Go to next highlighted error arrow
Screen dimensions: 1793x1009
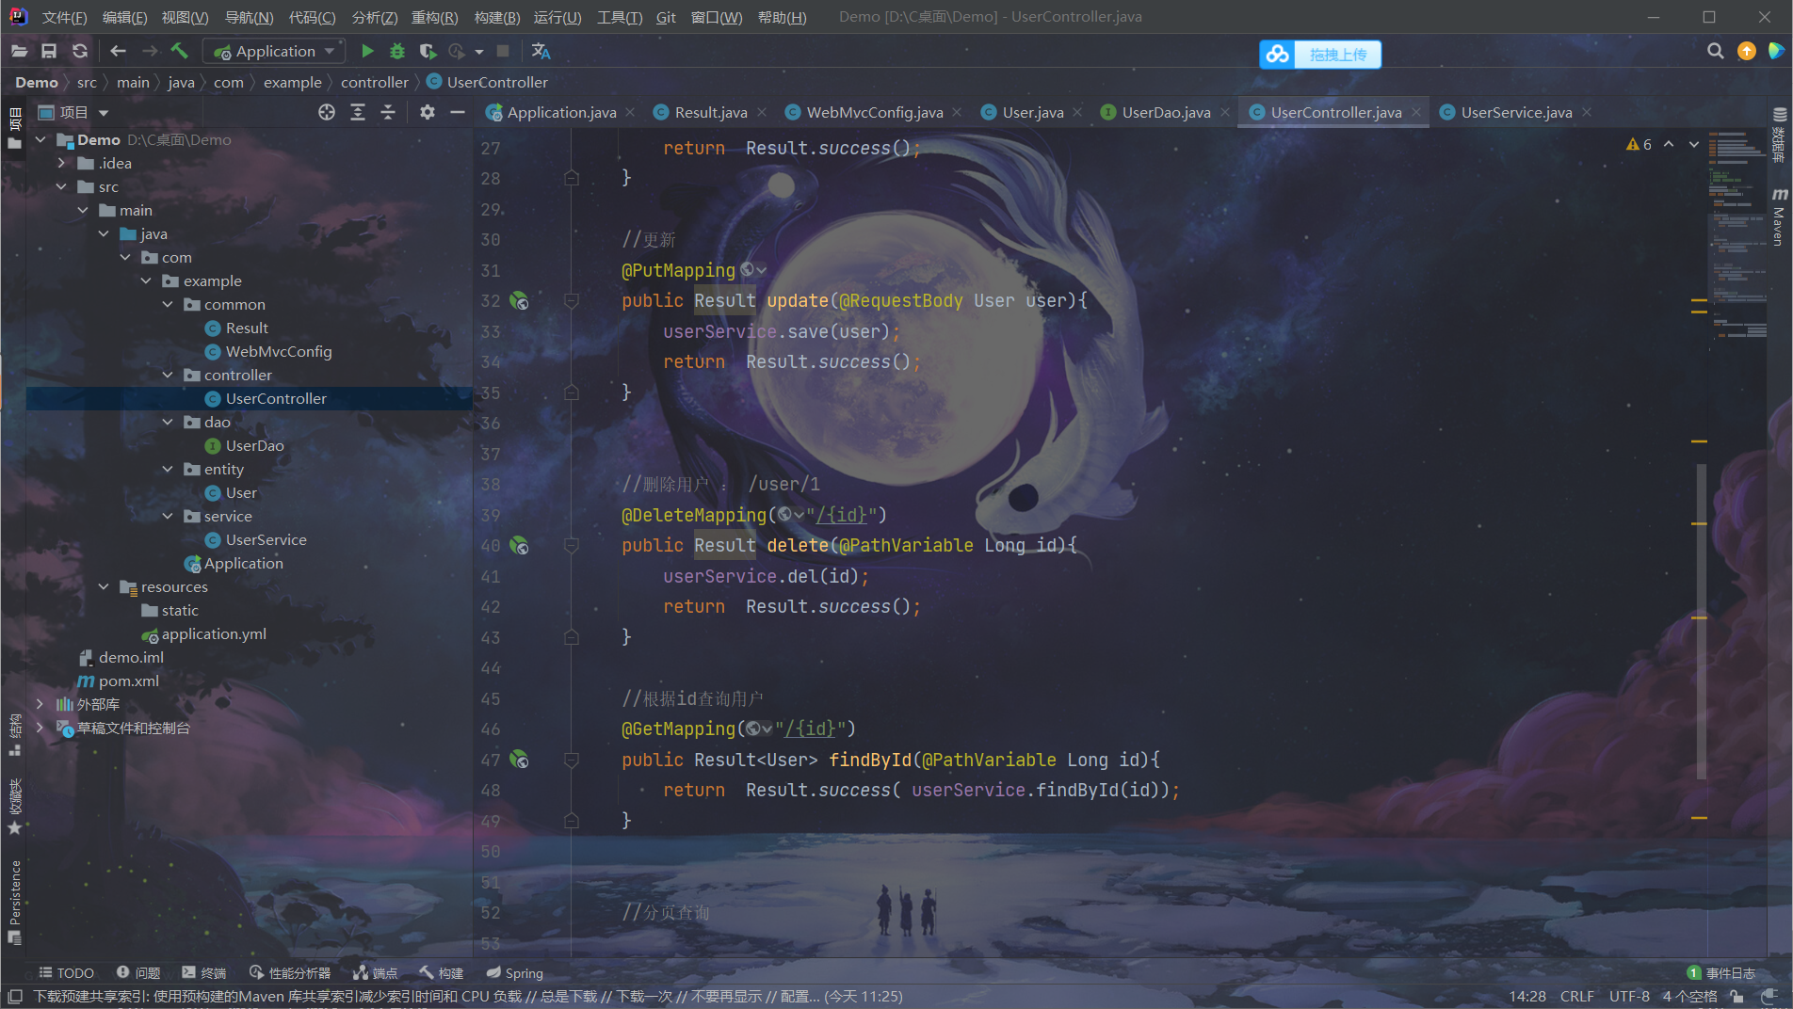coord(1694,144)
